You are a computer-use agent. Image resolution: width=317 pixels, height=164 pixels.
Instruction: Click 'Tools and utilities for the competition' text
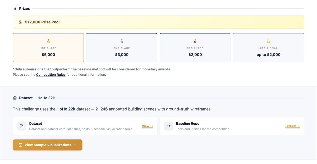coord(203,129)
